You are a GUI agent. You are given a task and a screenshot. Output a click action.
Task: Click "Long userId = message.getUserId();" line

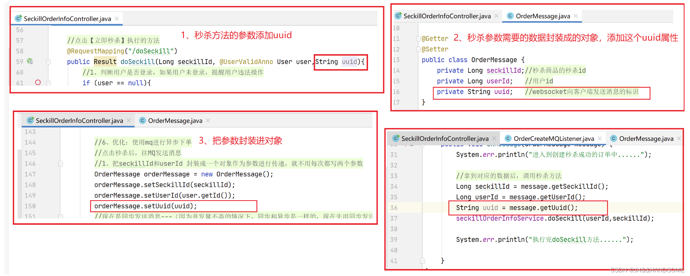coord(520,197)
